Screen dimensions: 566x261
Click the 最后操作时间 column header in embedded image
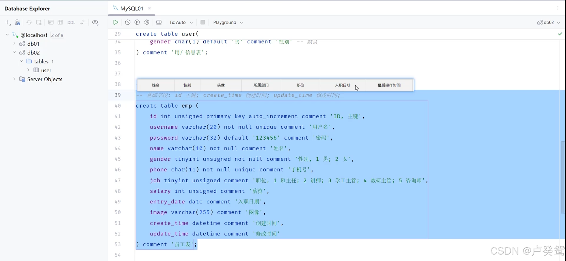point(389,85)
